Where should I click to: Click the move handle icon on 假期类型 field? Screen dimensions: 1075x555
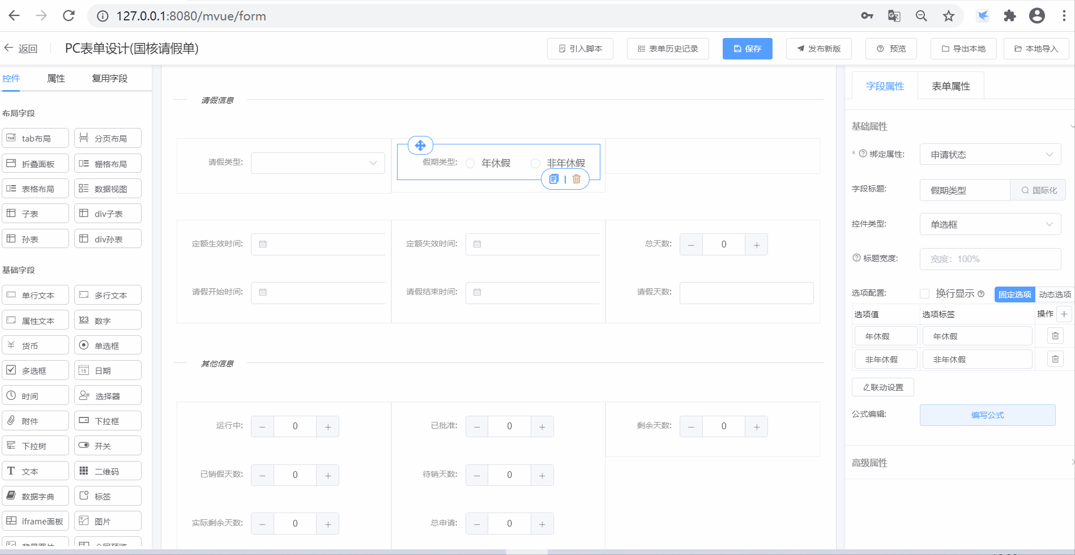(x=420, y=146)
